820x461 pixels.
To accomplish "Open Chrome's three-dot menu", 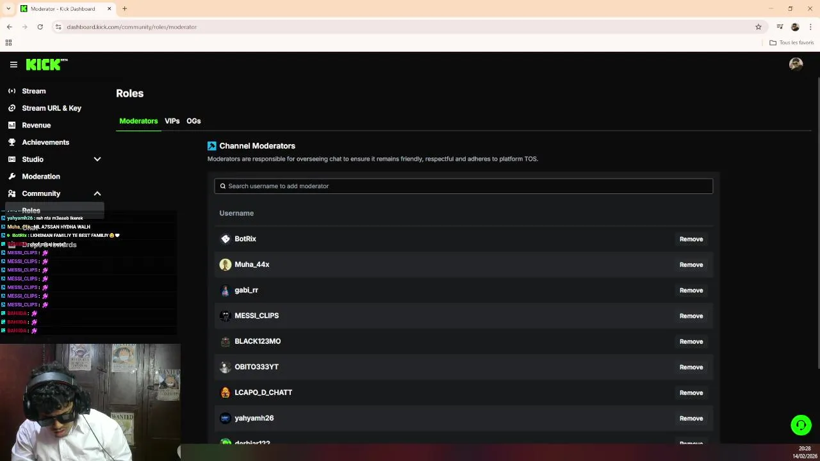I will [810, 27].
